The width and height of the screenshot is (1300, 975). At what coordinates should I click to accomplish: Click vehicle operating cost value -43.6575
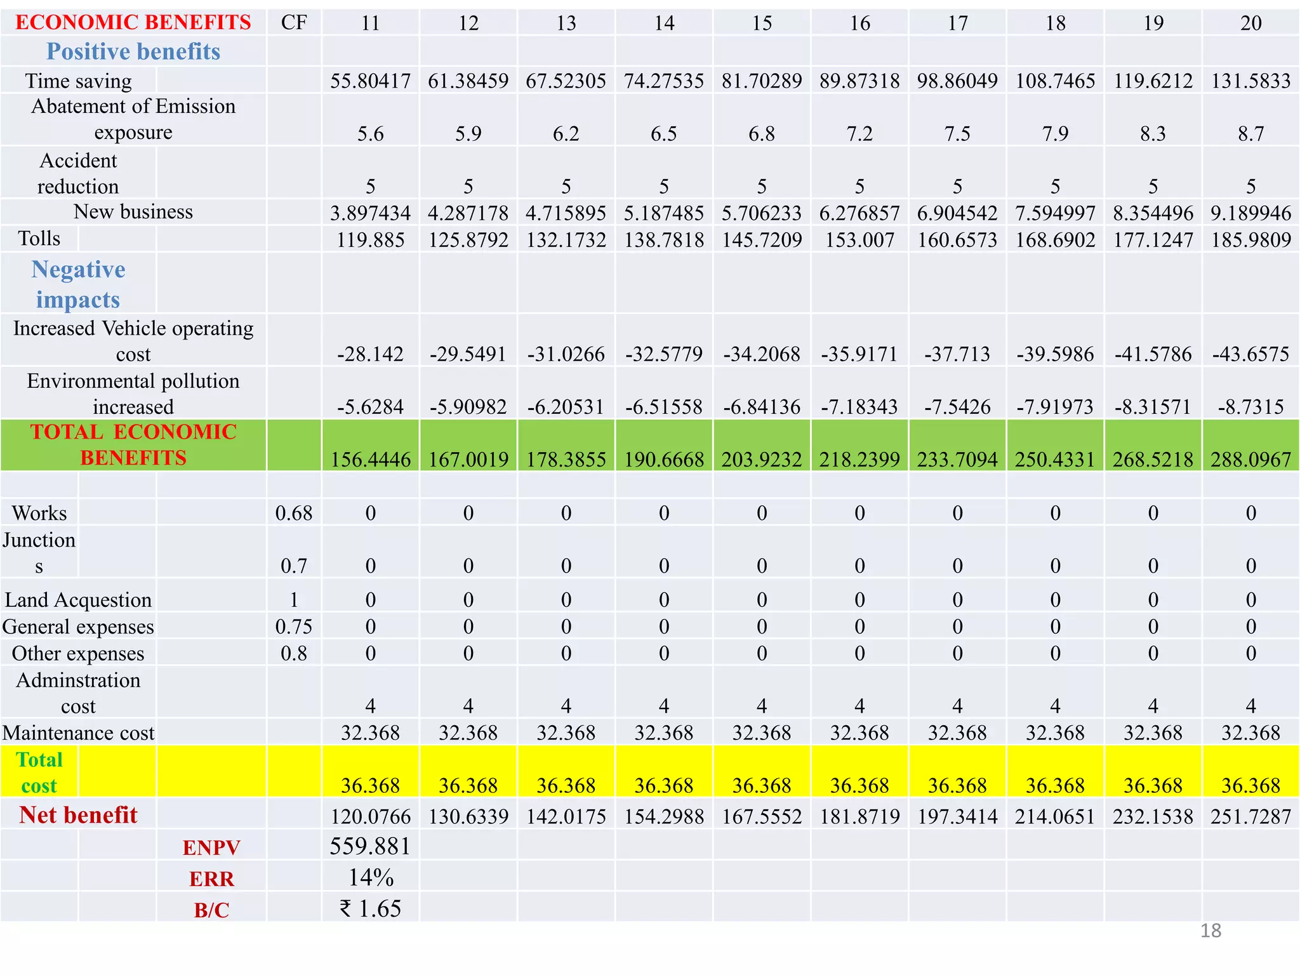click(1250, 354)
